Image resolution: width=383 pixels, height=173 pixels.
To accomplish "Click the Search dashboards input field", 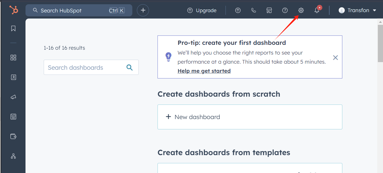I will tap(91, 67).
